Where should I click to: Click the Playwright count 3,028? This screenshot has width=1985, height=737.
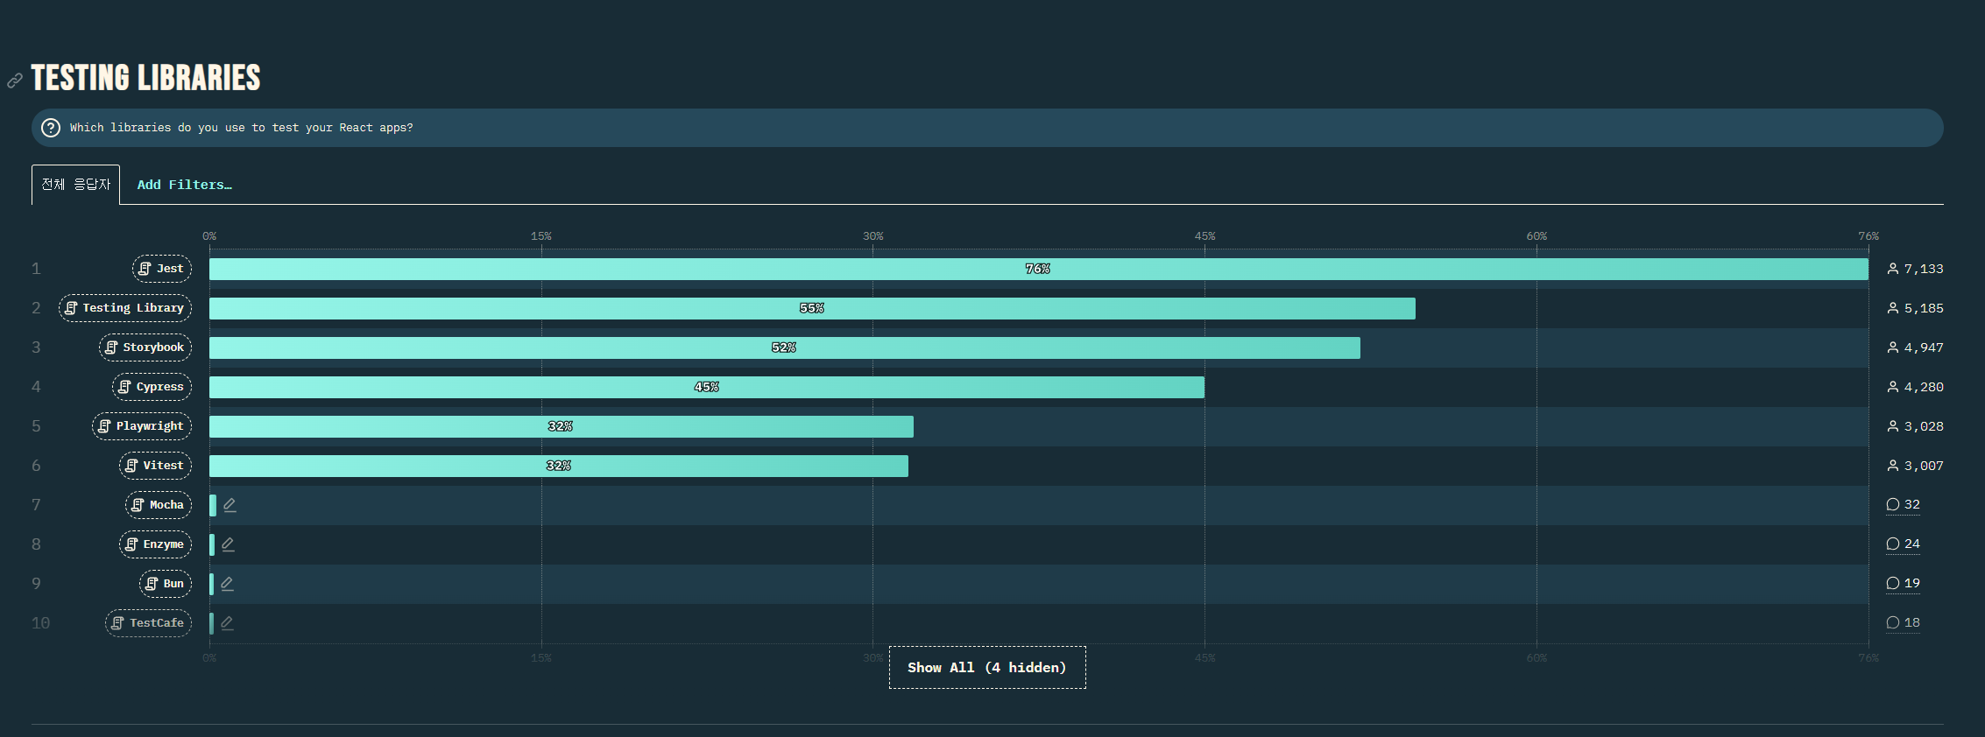point(1915,426)
